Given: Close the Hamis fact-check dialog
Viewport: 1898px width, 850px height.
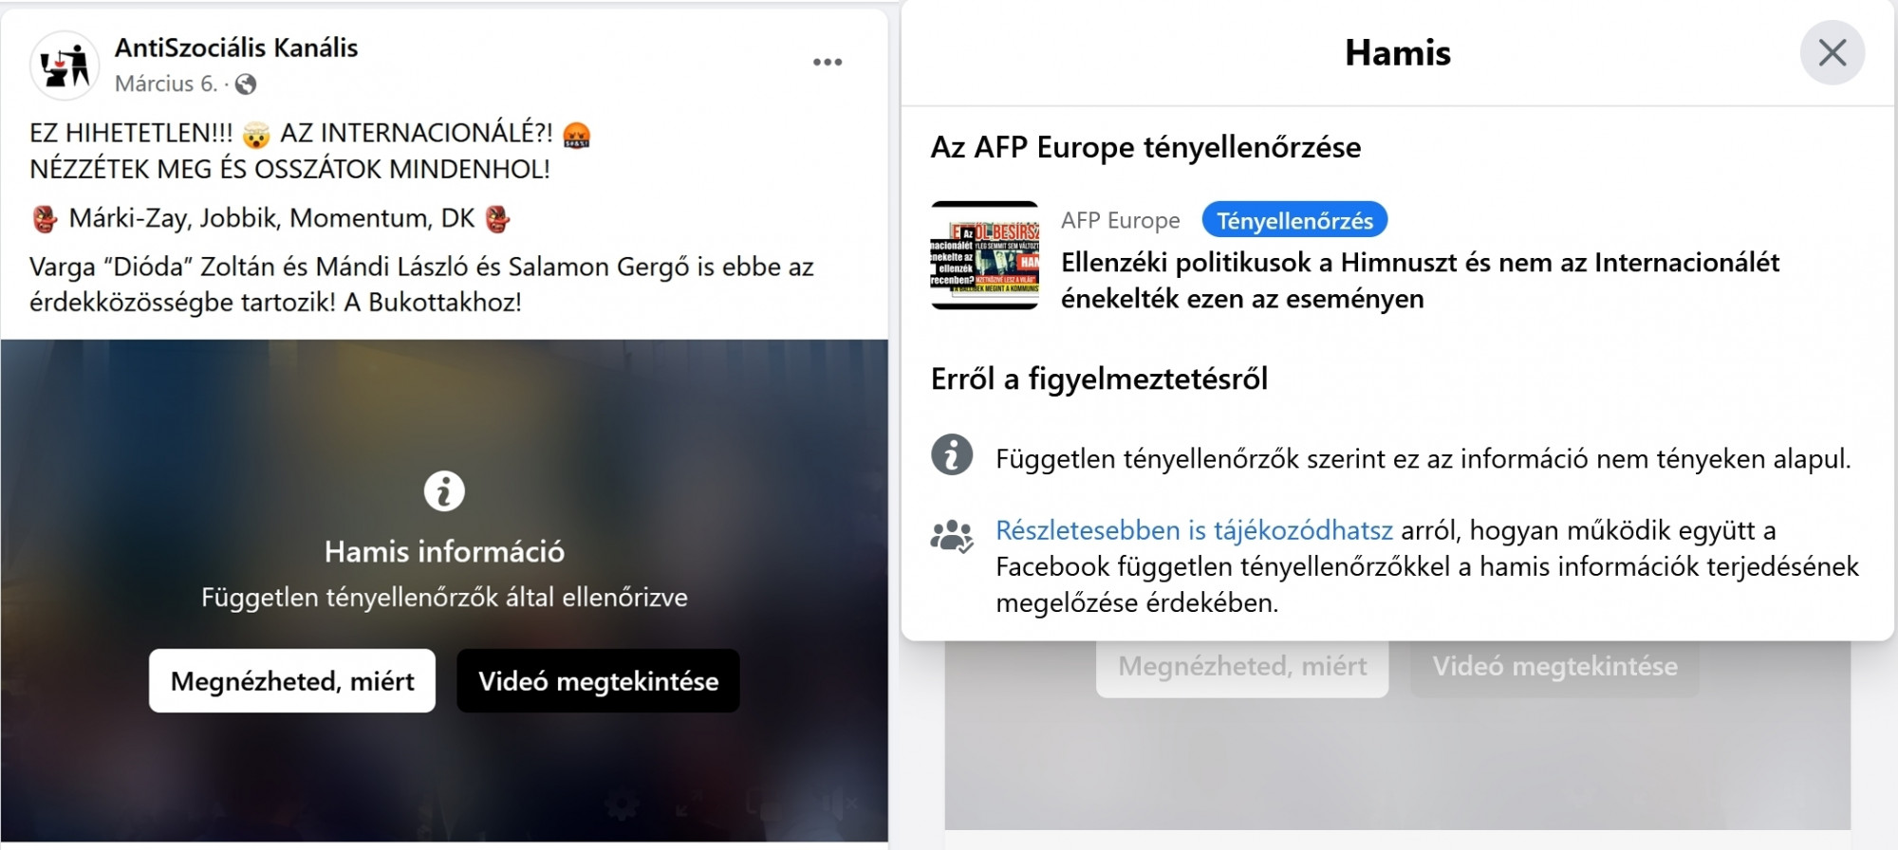Looking at the screenshot, I should [x=1833, y=53].
